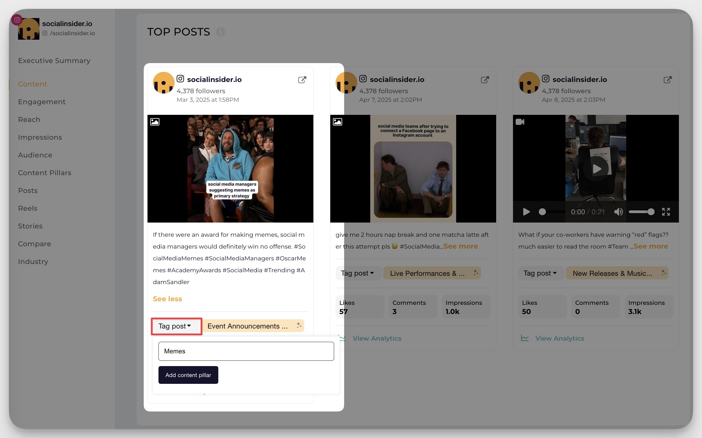Enter fullscreen on the Apr 8 video
702x438 pixels.
(x=666, y=212)
